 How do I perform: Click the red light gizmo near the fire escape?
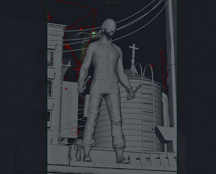pos(67,47)
